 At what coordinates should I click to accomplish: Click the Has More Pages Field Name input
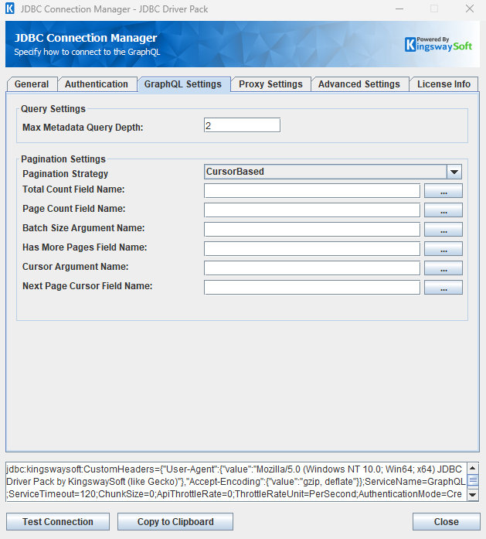[x=312, y=248]
